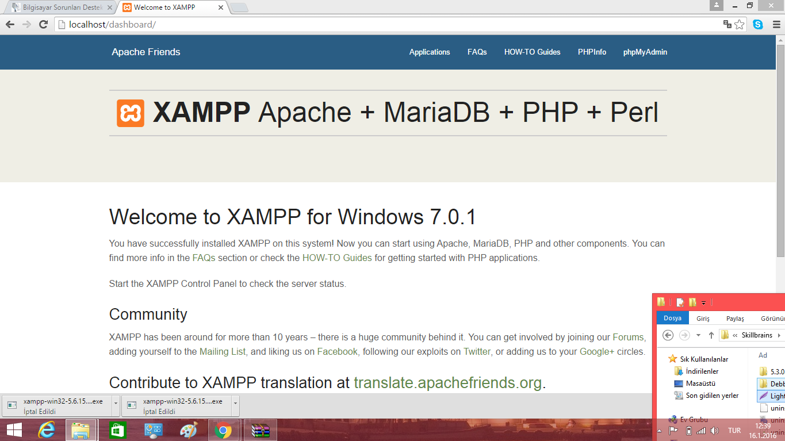Open File Explorer from the taskbar
785x441 pixels.
pos(81,430)
